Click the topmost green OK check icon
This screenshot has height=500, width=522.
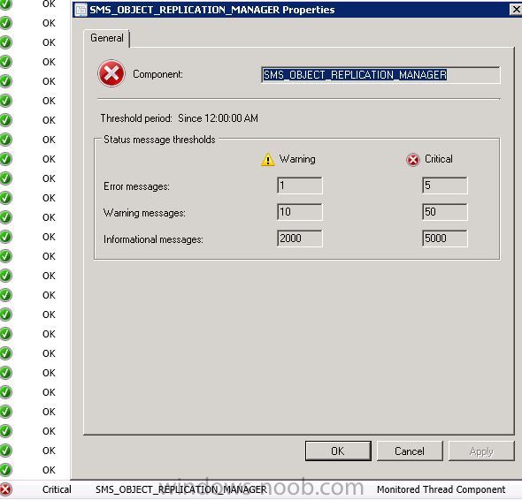(5, 4)
